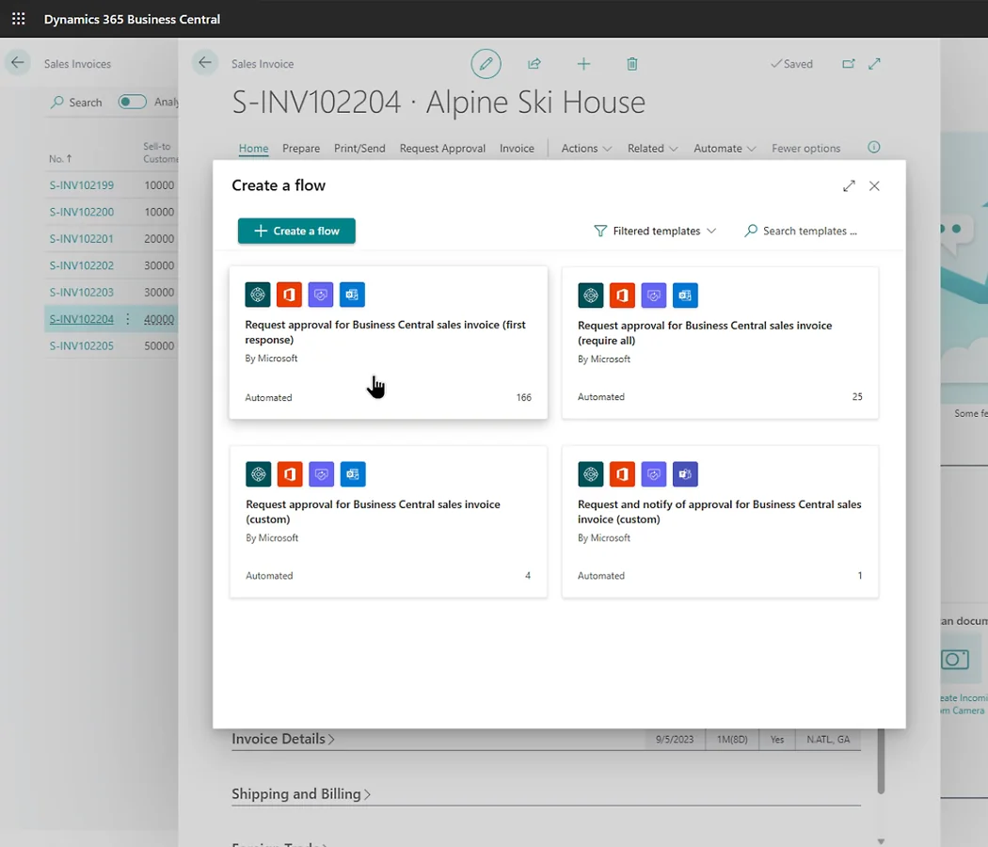The image size is (988, 847).
Task: Switch to the Home tab
Action: [253, 148]
